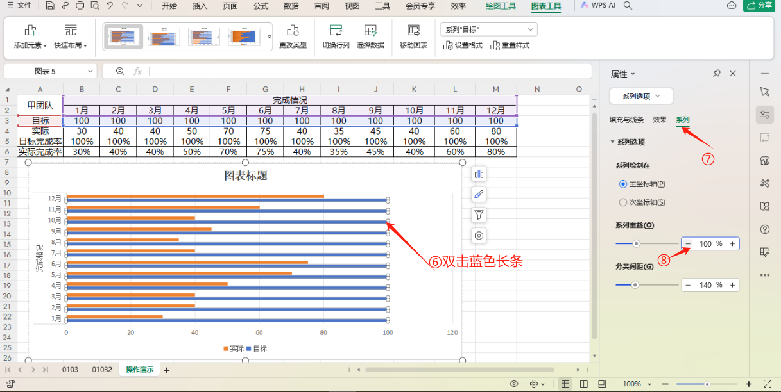Click 移动图表 (Move Chart)
Image resolution: width=781 pixels, height=392 pixels.
coord(413,37)
